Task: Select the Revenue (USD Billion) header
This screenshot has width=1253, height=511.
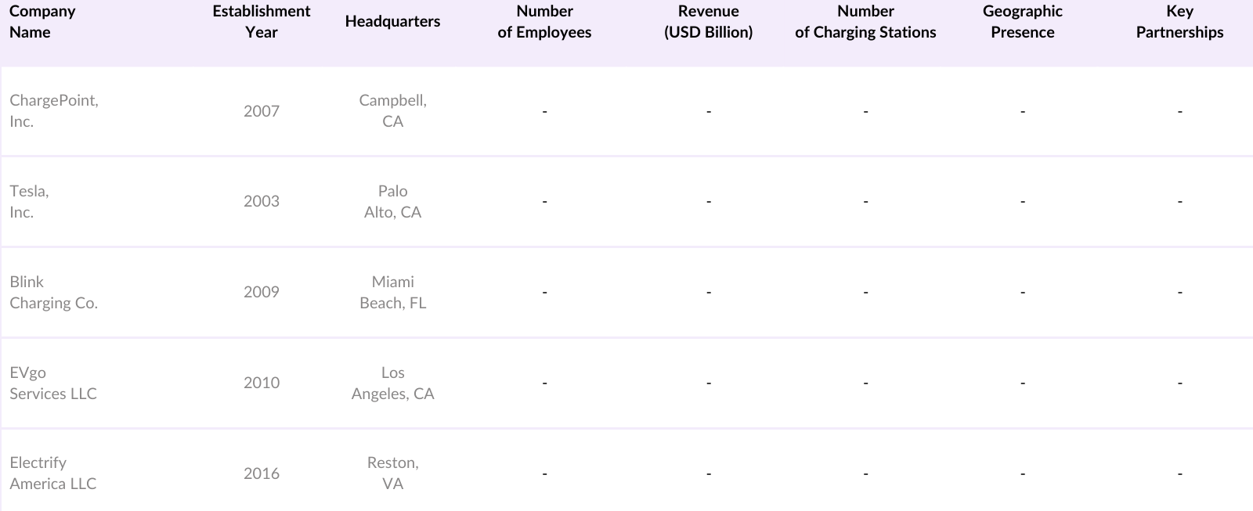Action: pyautogui.click(x=708, y=22)
